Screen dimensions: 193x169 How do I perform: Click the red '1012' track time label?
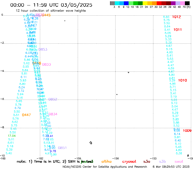pos(177,17)
